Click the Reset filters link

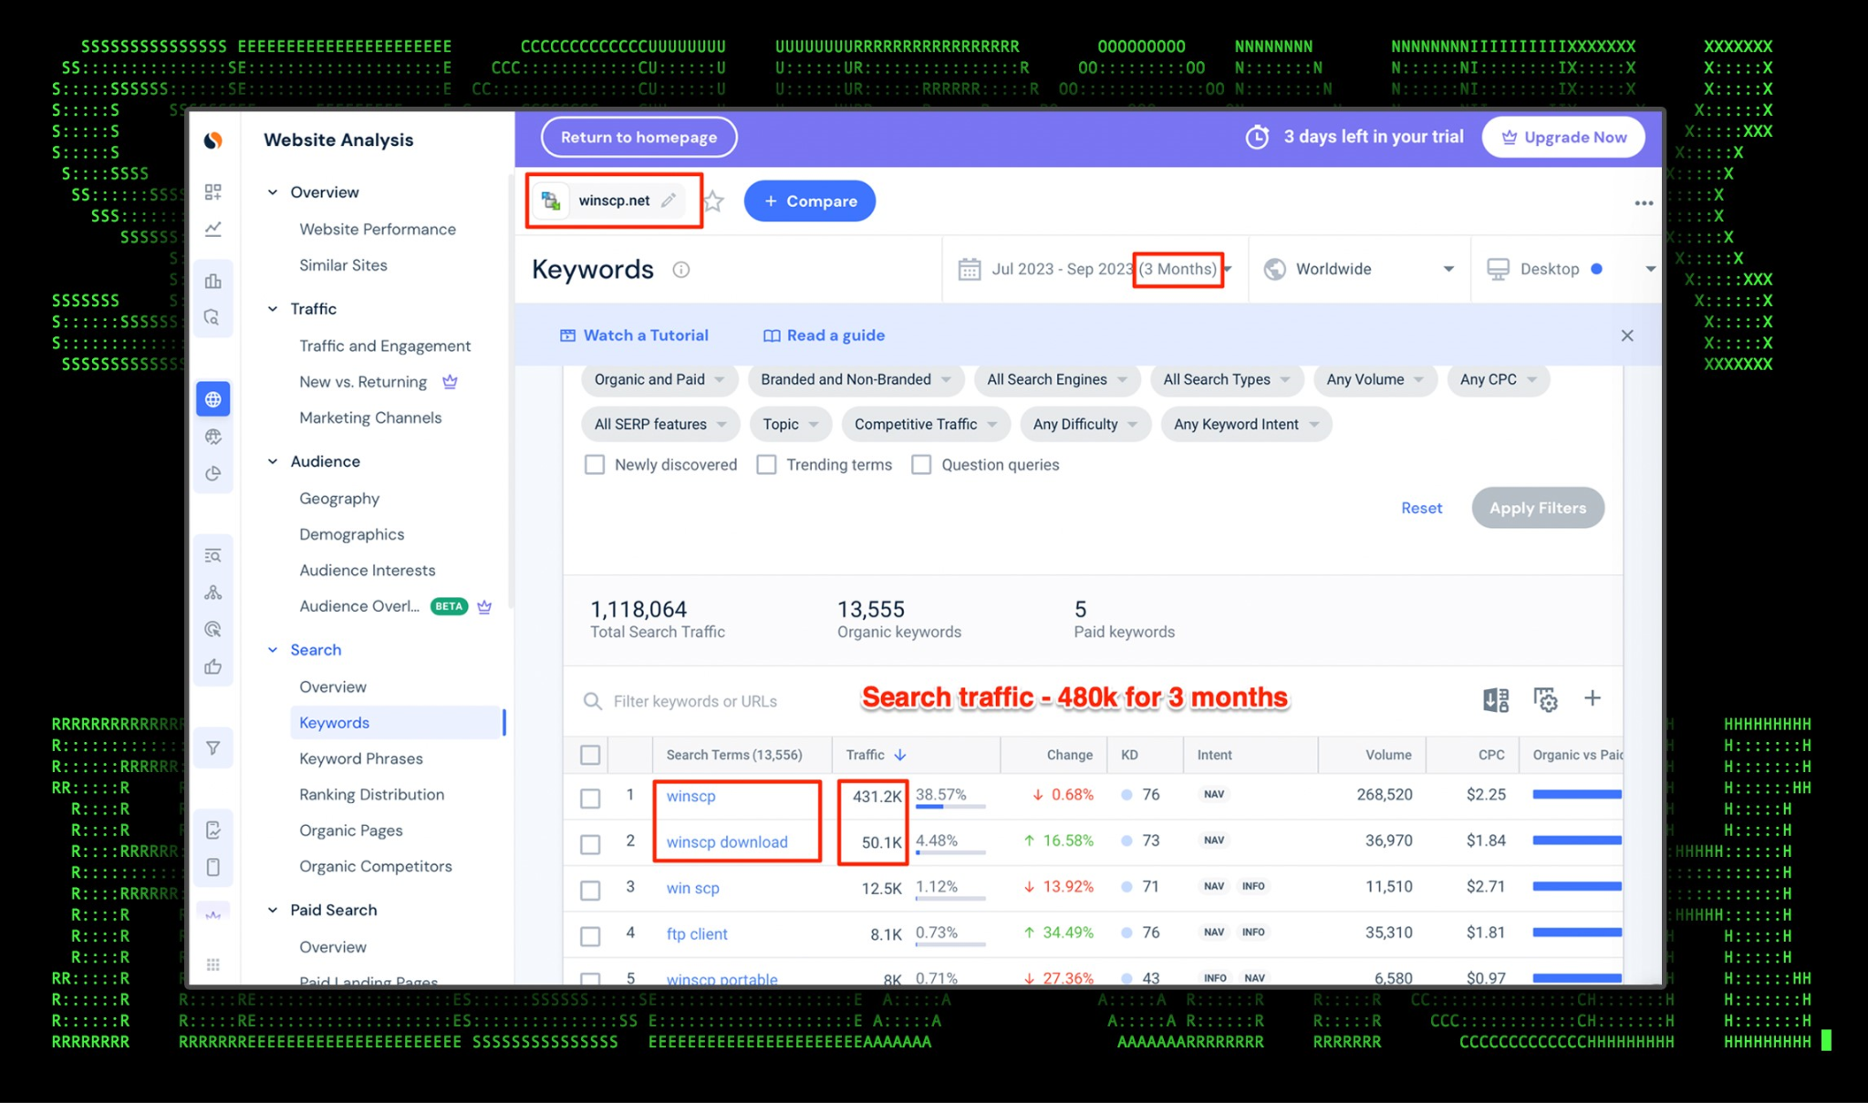(x=1421, y=508)
